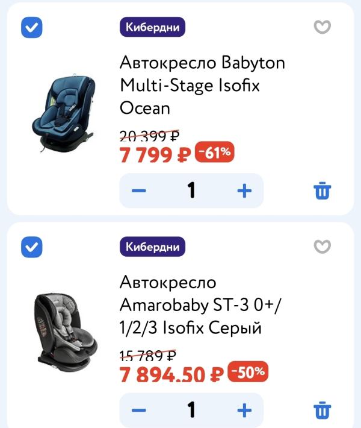Tap the Кибердни badge on Amarobaby item

coord(152,247)
